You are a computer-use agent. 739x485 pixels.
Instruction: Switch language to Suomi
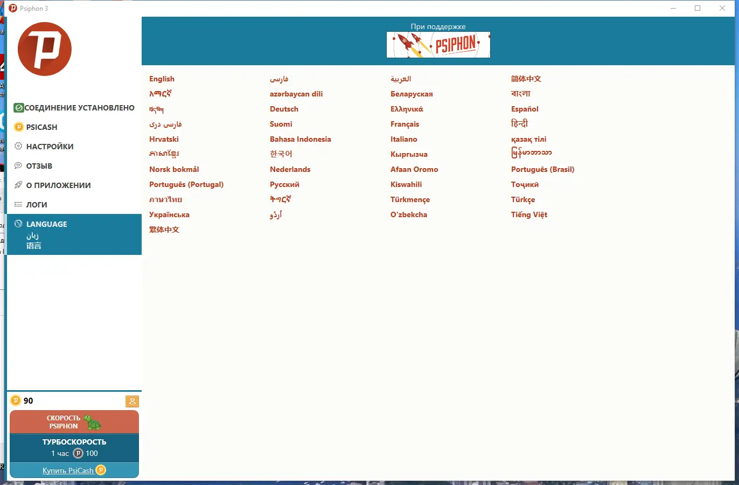click(x=281, y=124)
